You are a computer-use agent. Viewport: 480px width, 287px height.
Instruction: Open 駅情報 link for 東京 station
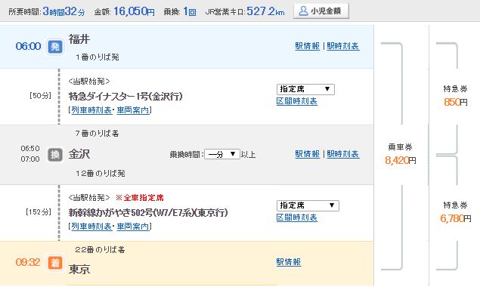coord(288,262)
